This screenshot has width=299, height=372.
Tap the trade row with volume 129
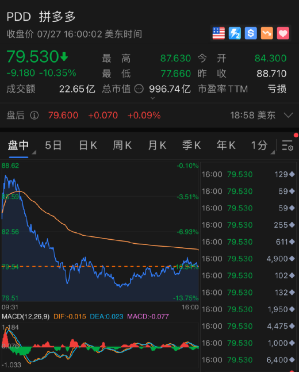[248, 175]
